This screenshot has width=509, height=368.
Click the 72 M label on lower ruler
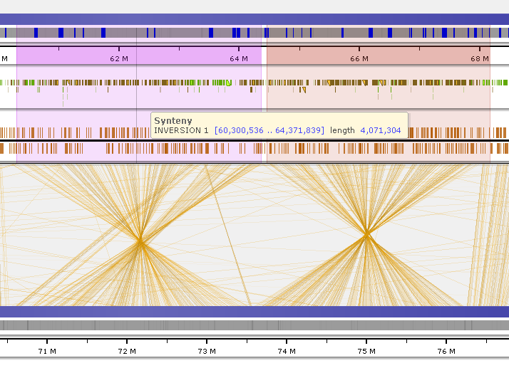[127, 351]
